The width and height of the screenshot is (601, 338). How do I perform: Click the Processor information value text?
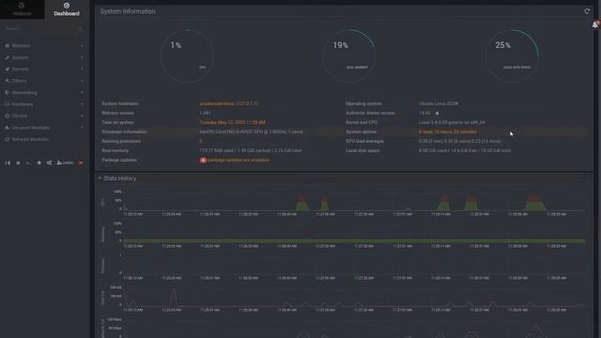(x=251, y=131)
